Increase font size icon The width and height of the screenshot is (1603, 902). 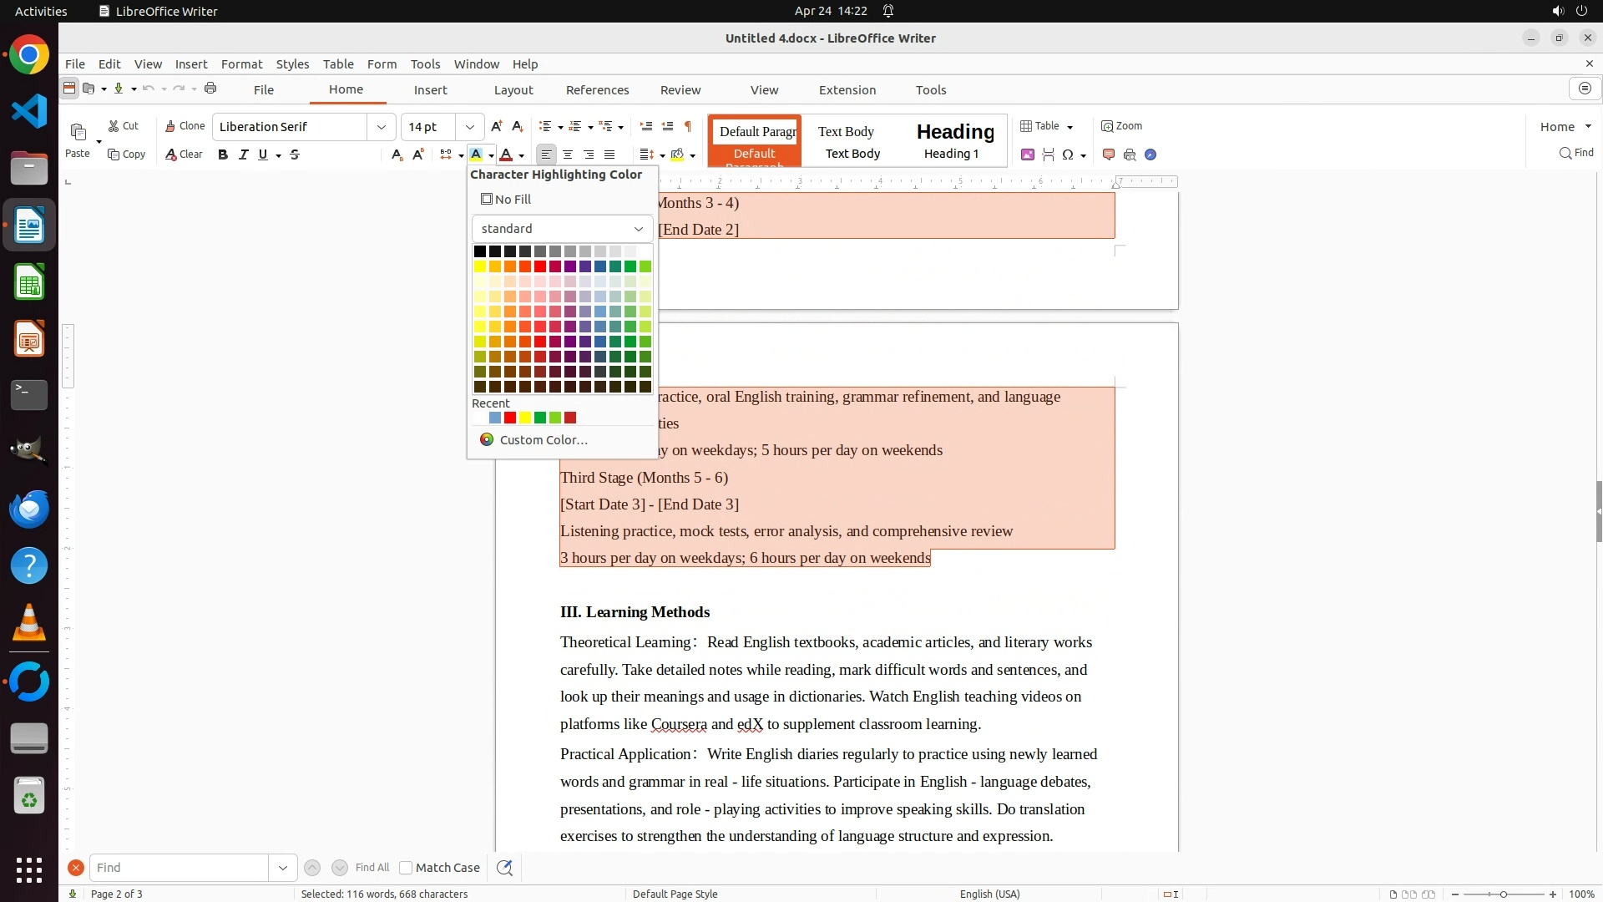(x=497, y=126)
